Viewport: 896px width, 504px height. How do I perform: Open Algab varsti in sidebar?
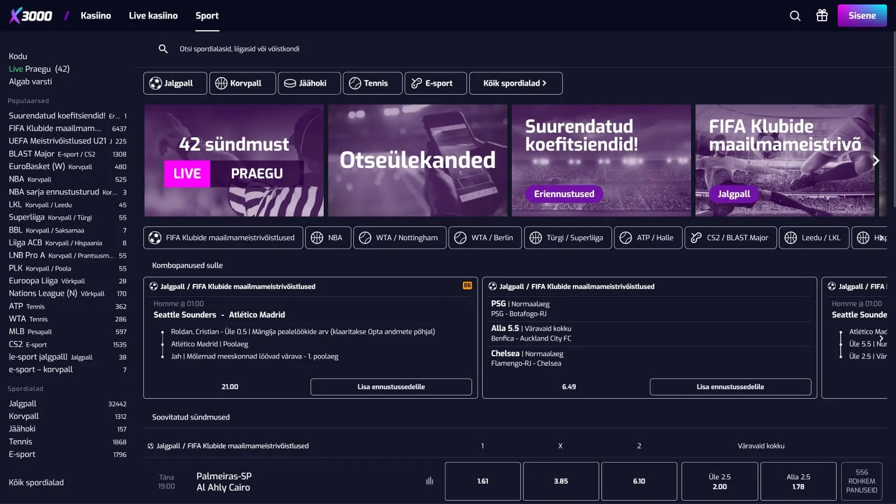(x=30, y=82)
